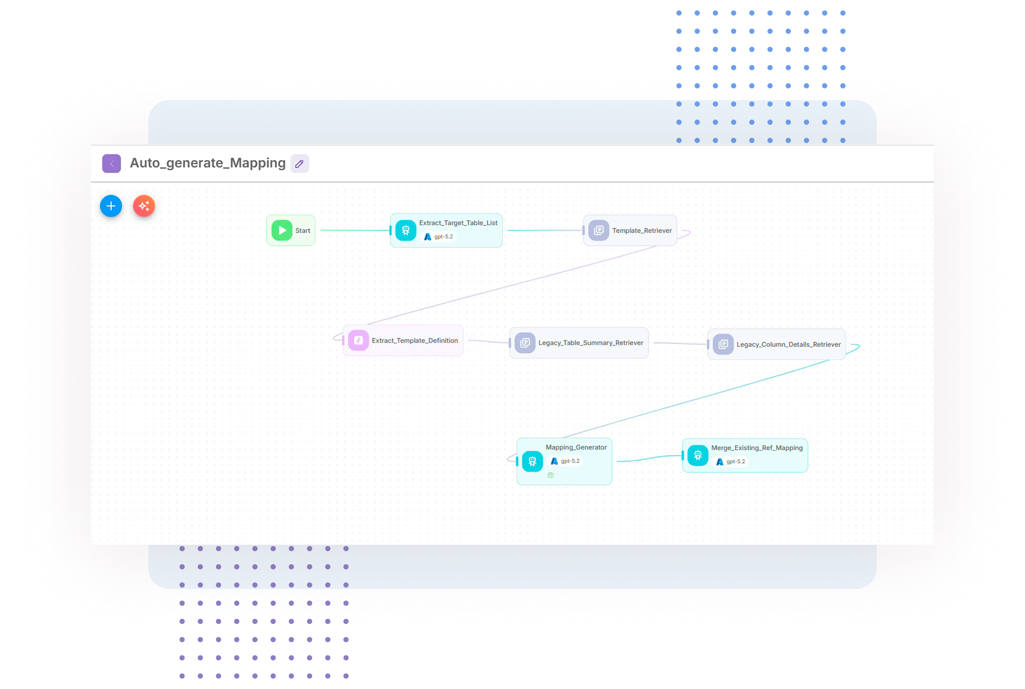Click the orange AI sparkle button
1025x689 pixels.
click(x=144, y=206)
